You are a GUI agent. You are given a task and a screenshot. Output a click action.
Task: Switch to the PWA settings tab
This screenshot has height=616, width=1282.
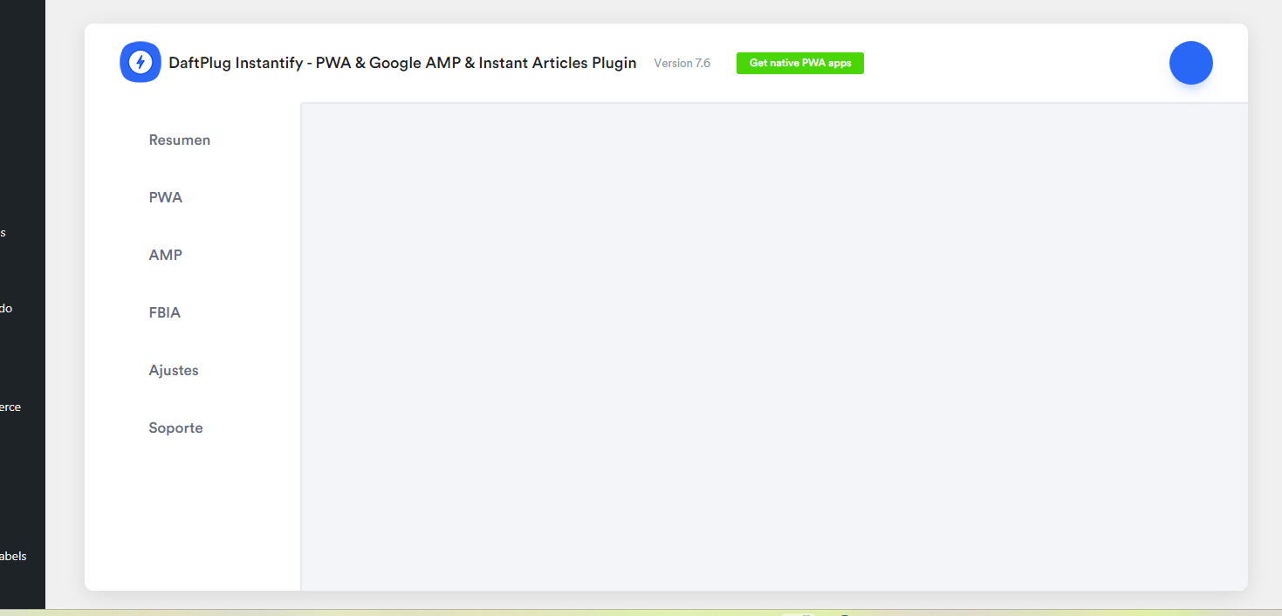tap(166, 197)
